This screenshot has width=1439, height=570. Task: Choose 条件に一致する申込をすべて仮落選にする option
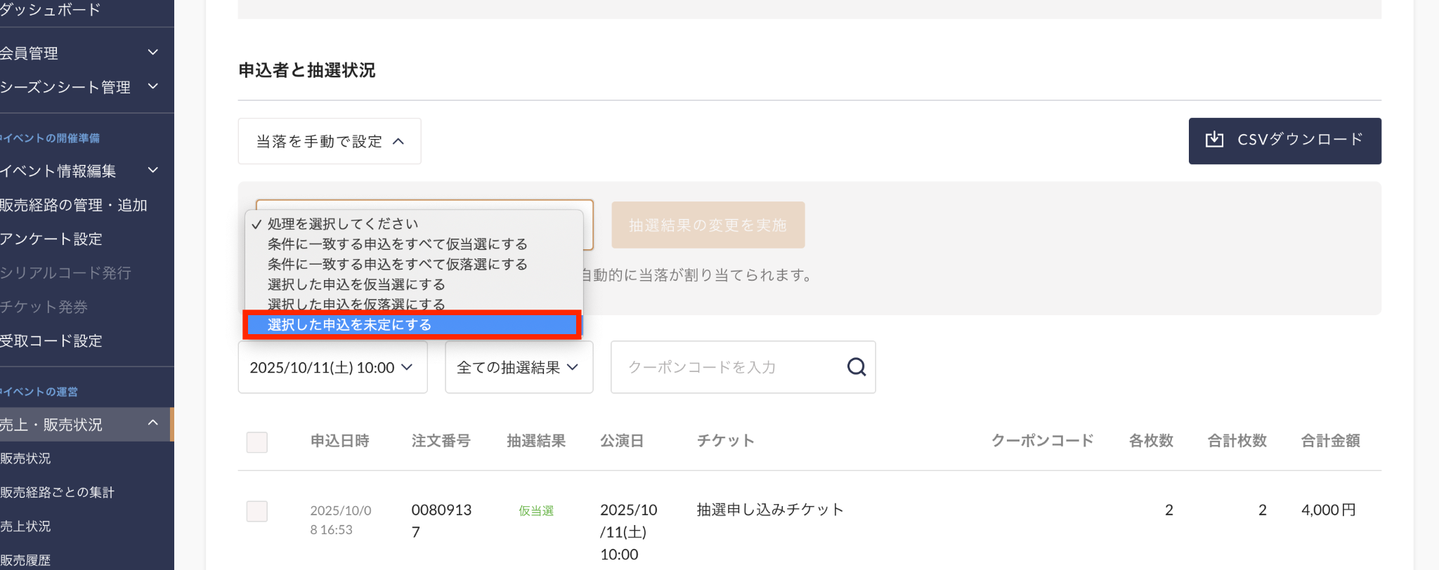398,265
